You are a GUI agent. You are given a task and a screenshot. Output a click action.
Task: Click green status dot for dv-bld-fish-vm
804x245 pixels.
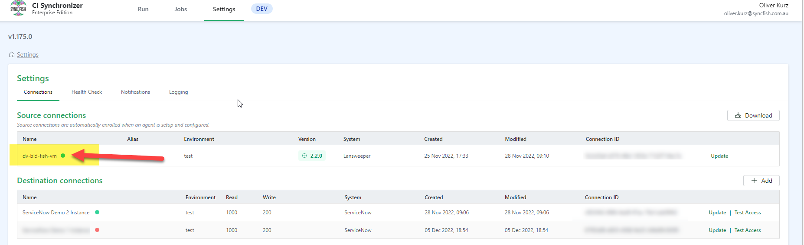pos(63,156)
